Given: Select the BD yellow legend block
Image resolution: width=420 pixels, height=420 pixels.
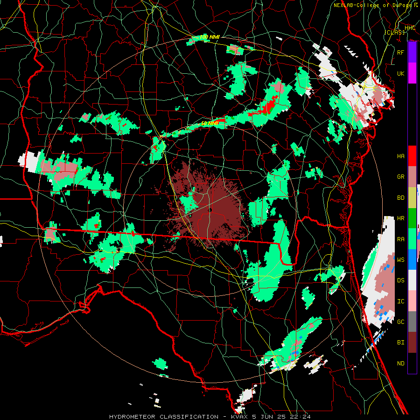Looking at the screenshot, I should (x=412, y=198).
